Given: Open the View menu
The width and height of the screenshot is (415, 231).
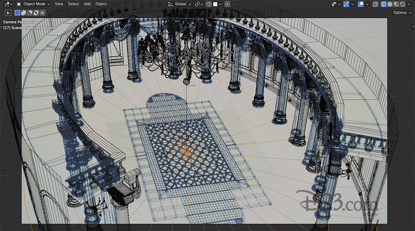Looking at the screenshot, I should pos(59,4).
